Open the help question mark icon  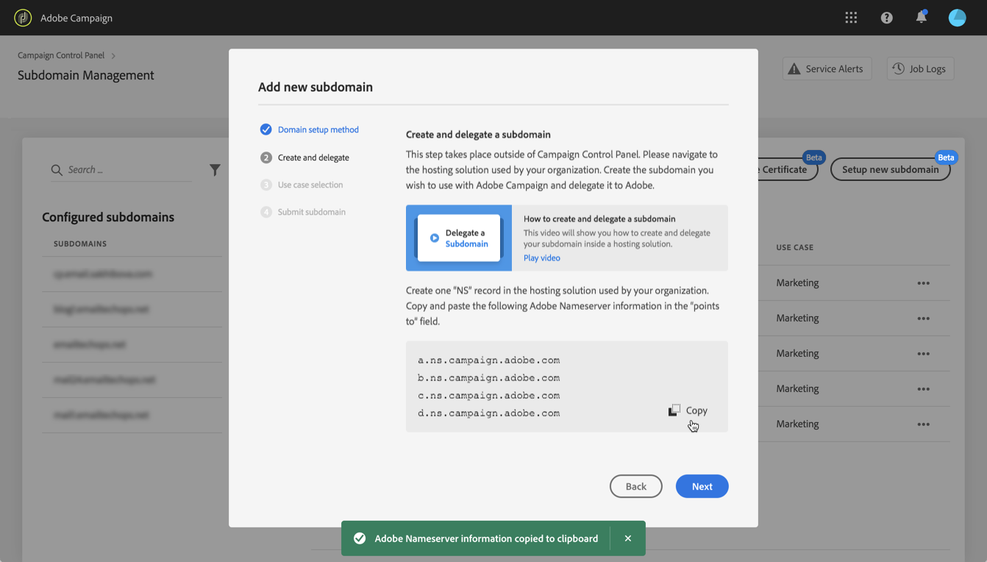click(886, 18)
